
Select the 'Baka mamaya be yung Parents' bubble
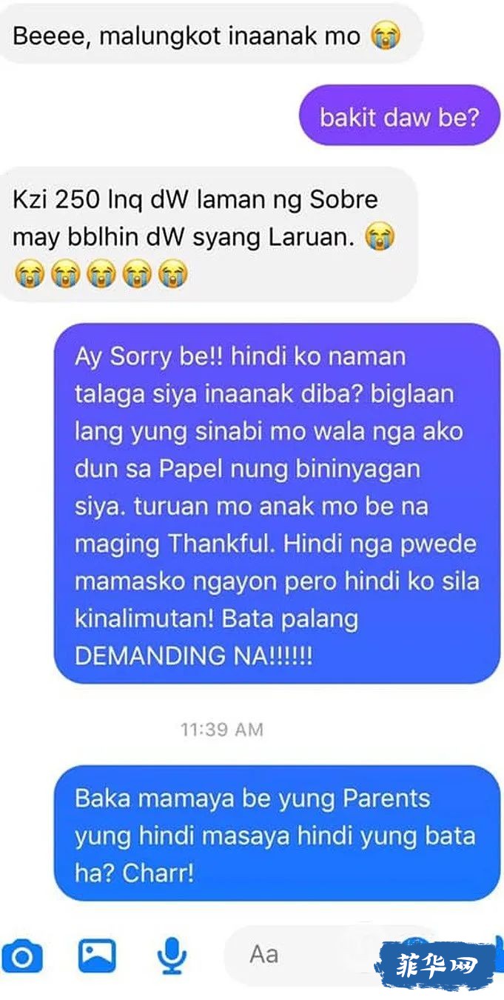click(x=278, y=833)
